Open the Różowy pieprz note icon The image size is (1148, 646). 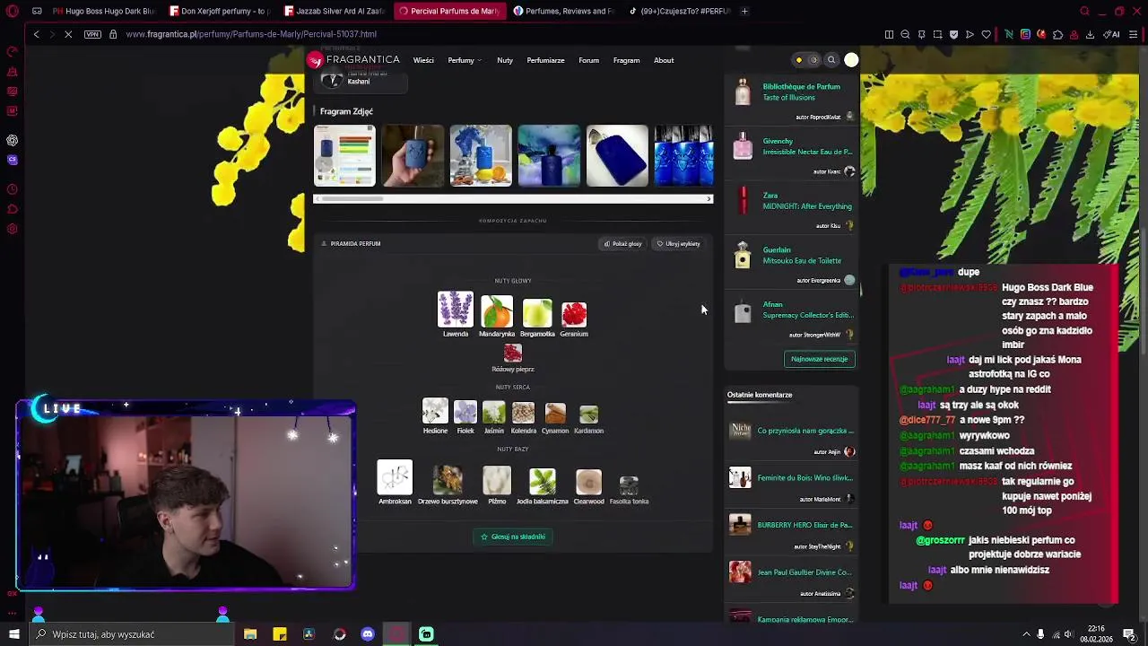513,353
